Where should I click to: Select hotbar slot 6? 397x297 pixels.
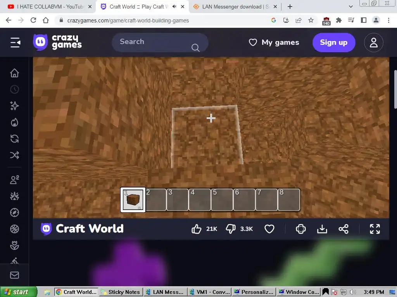tap(245, 200)
